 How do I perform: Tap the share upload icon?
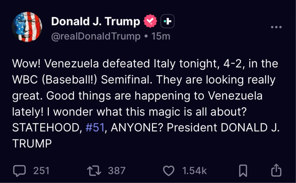coord(276,170)
